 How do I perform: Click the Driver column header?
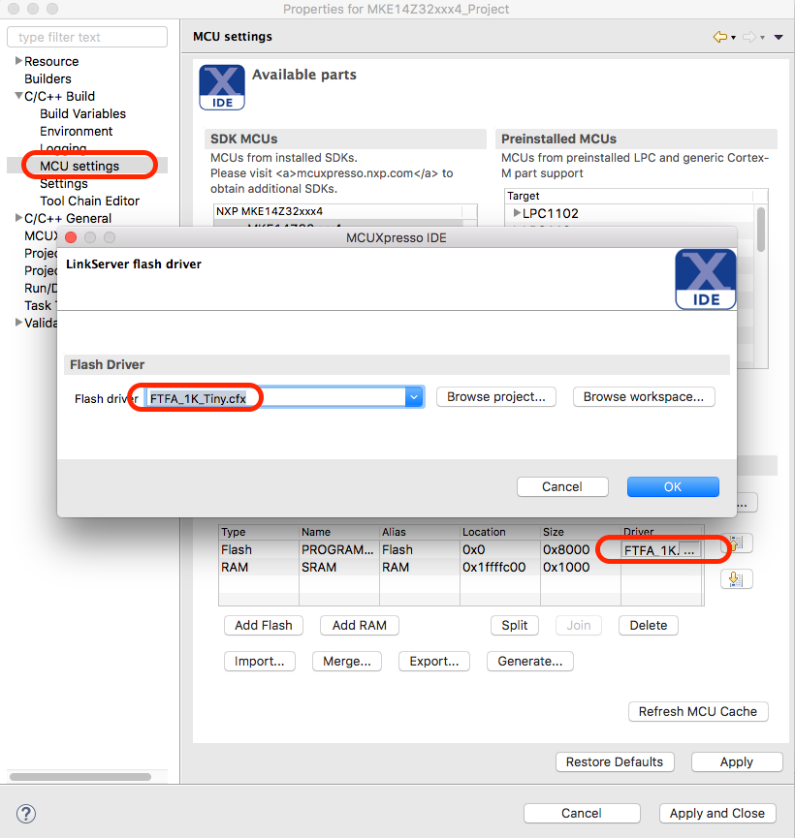662,532
